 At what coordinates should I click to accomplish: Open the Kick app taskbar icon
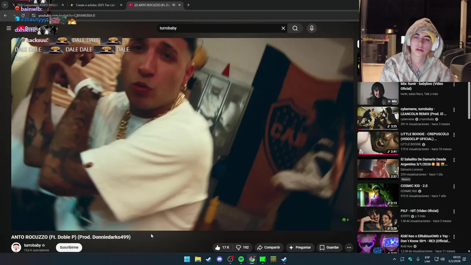(263, 259)
